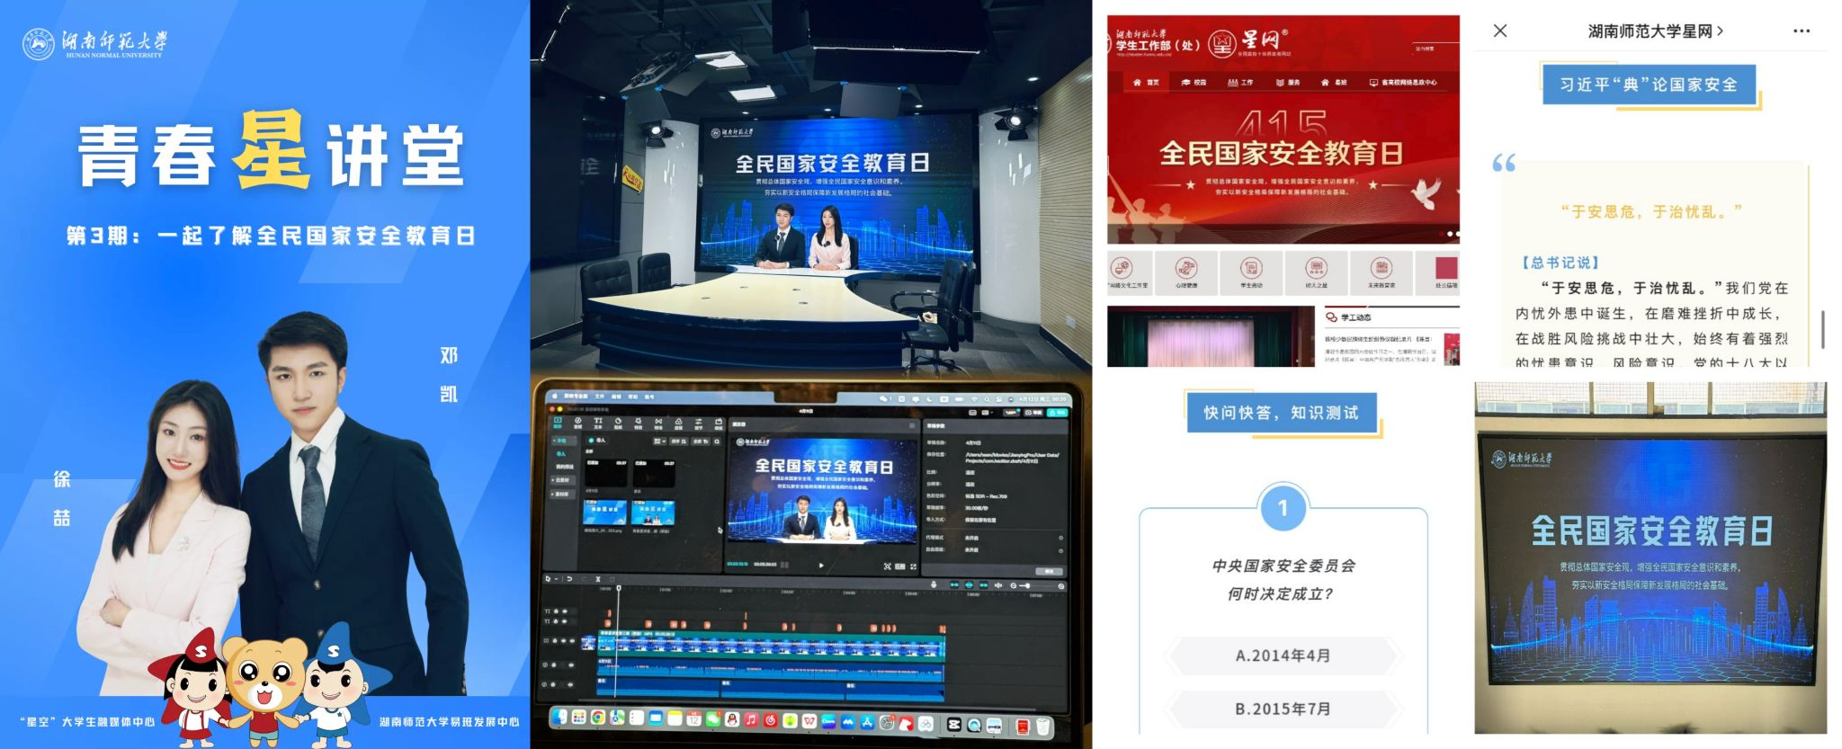Open the three-dot more options menu

pos(1801,31)
